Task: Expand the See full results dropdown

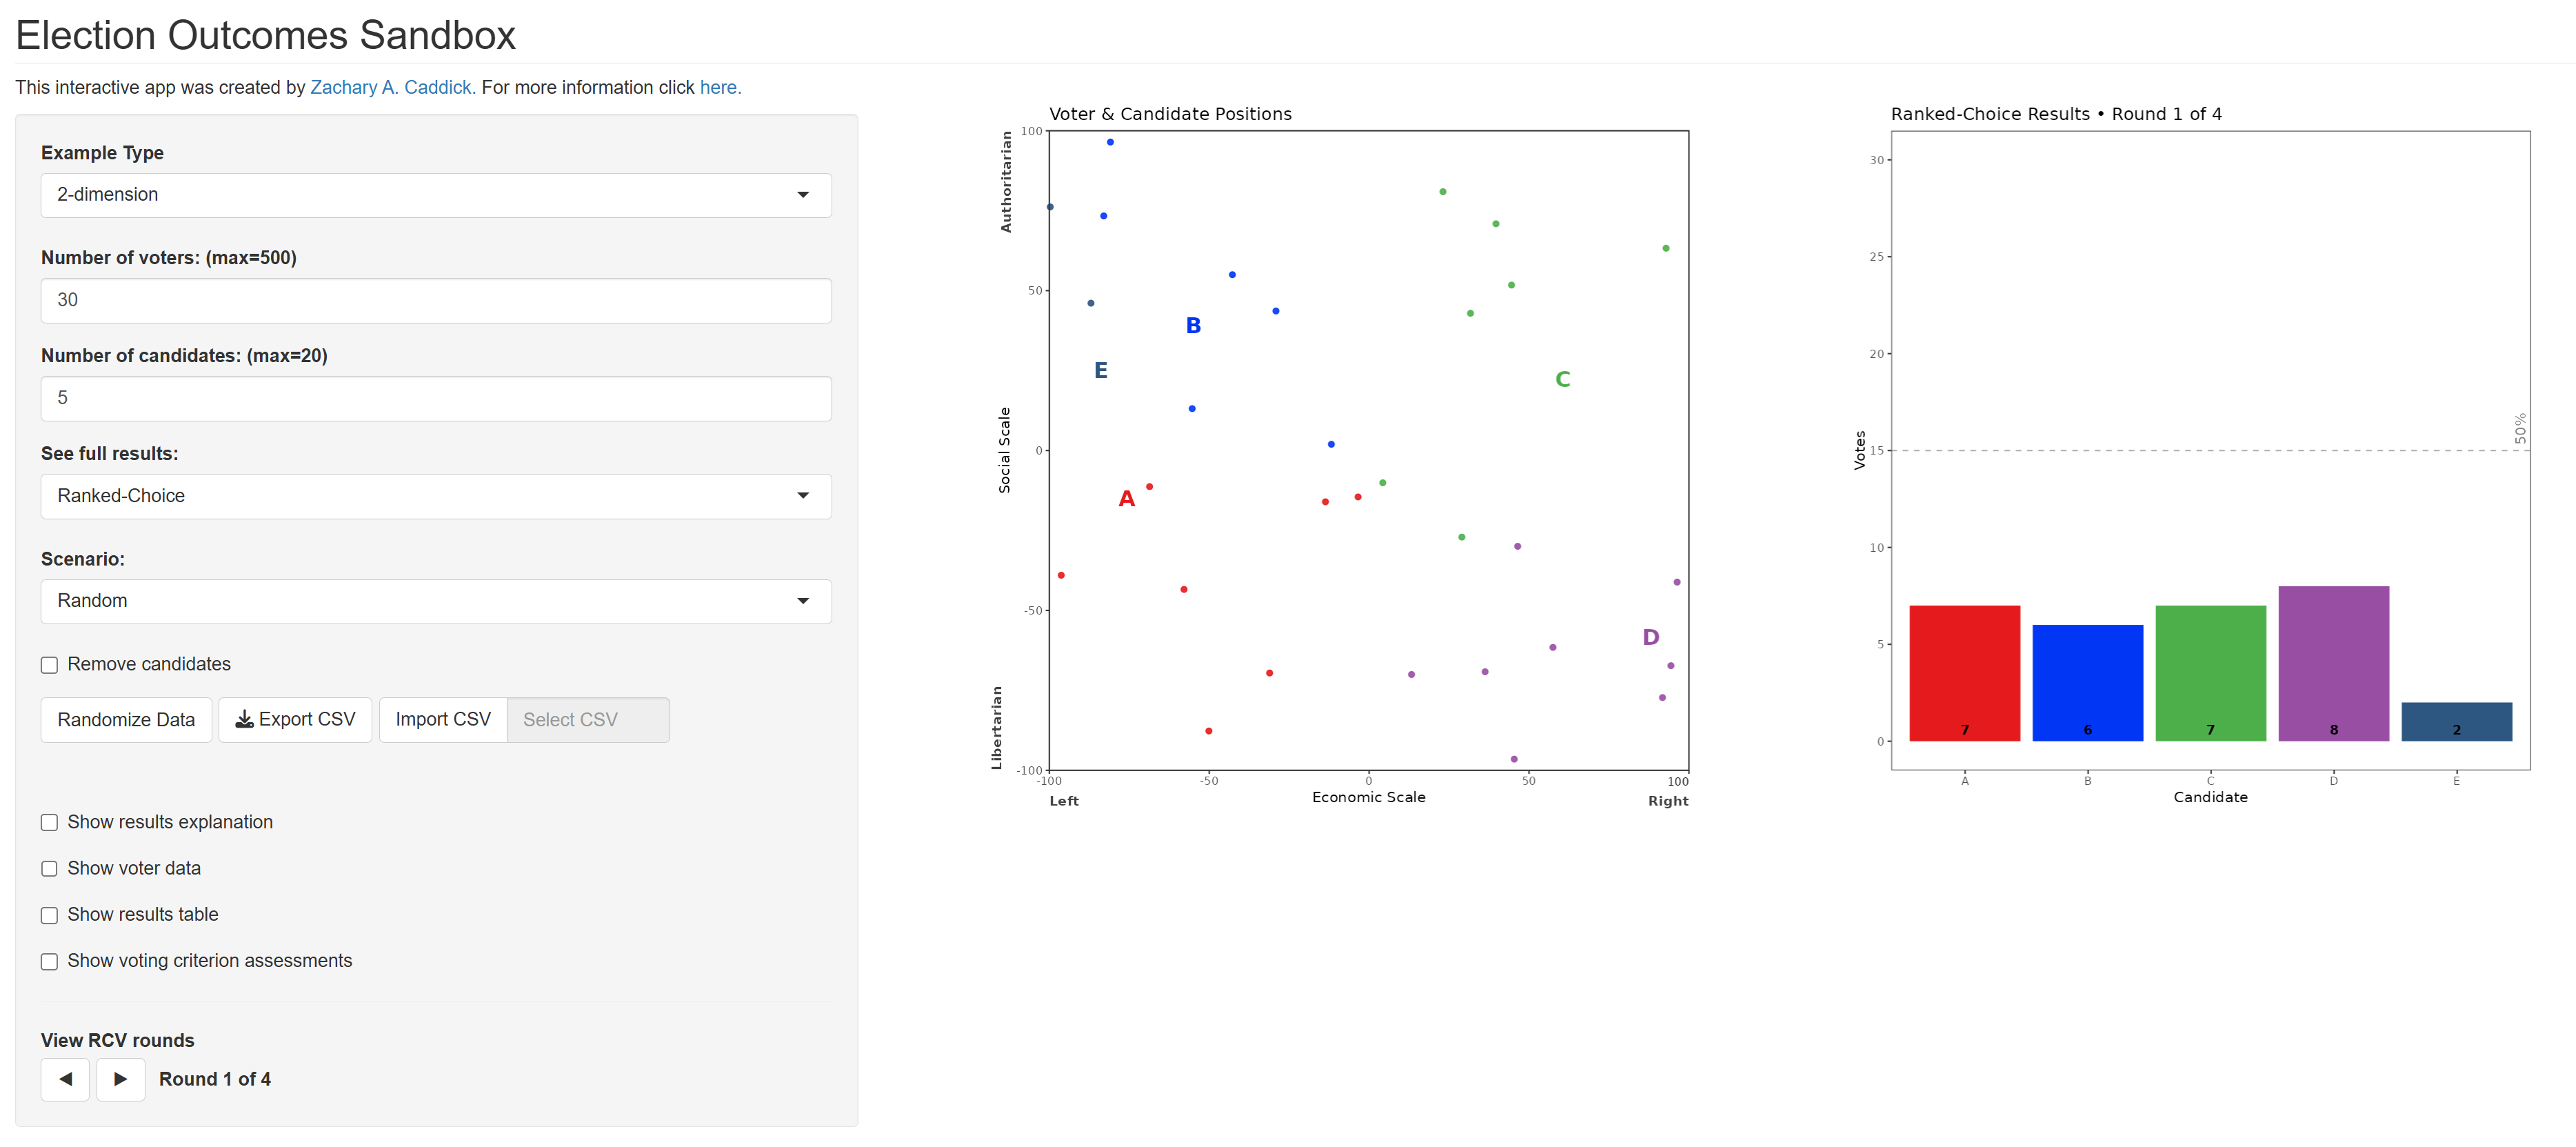Action: click(435, 496)
